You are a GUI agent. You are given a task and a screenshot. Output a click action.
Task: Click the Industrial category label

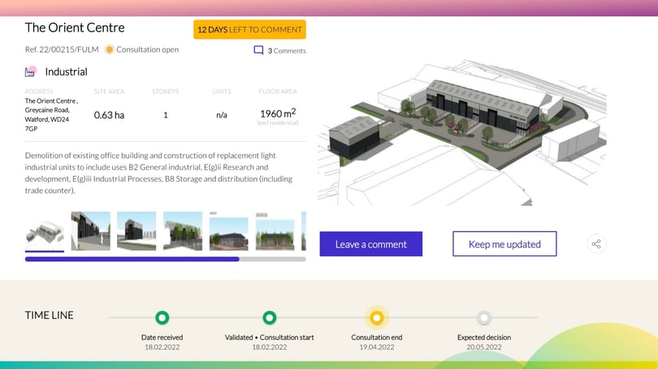(67, 71)
